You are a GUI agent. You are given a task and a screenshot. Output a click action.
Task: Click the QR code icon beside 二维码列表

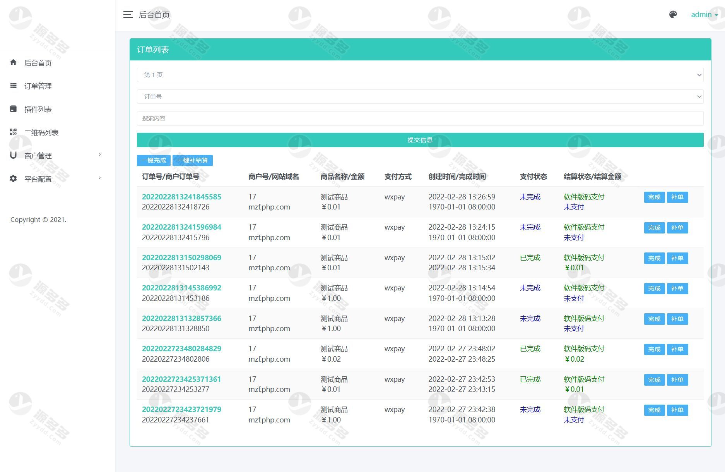tap(14, 132)
